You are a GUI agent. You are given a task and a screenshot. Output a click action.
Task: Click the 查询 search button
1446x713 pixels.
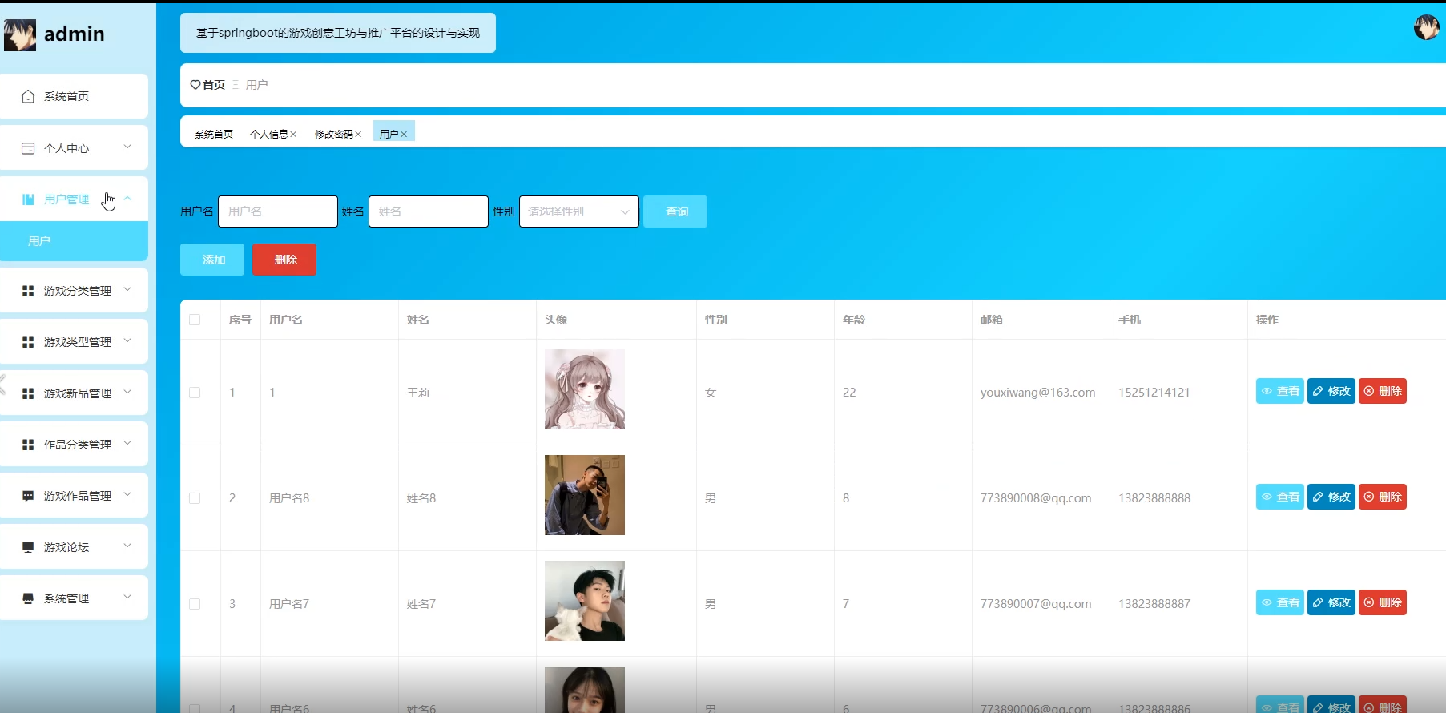pos(675,211)
